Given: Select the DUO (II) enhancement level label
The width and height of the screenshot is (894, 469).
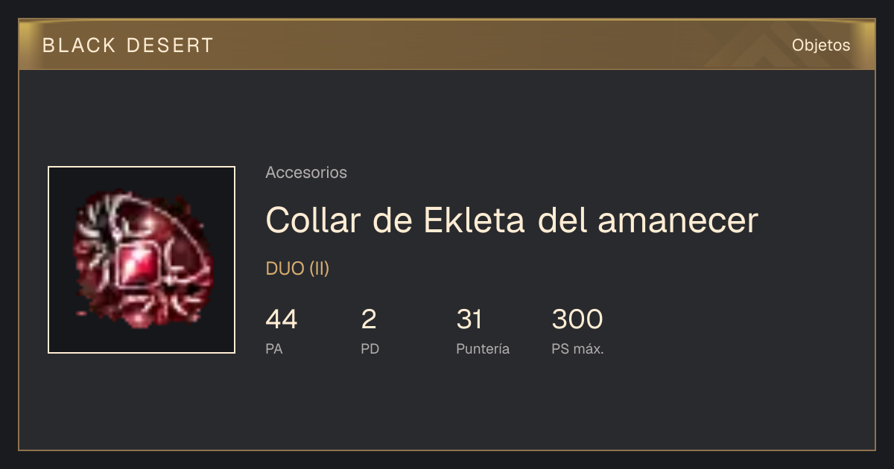Looking at the screenshot, I should click(x=297, y=269).
